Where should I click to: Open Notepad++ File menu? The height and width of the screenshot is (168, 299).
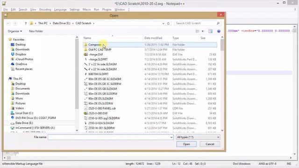point(6,9)
